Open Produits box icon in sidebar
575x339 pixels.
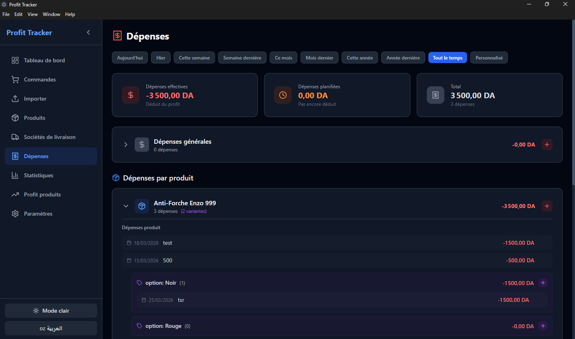(15, 118)
